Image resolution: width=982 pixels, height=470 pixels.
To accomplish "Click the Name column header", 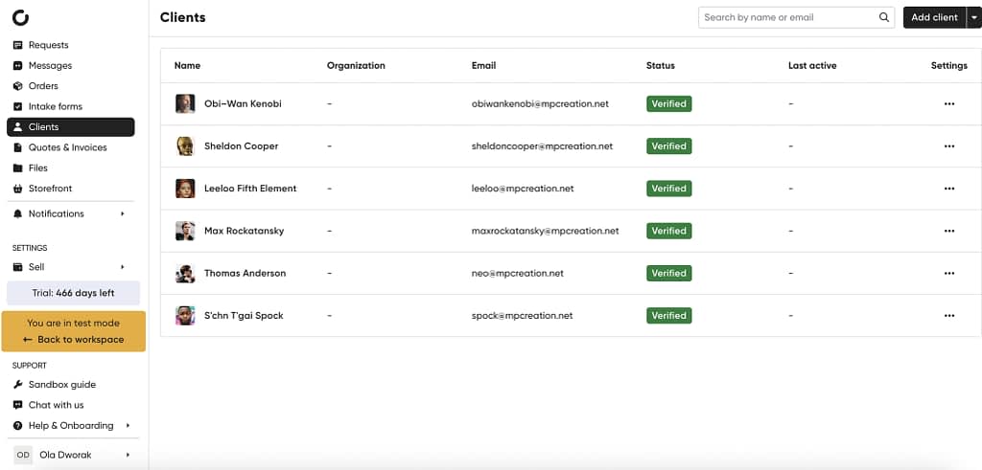I will pyautogui.click(x=187, y=66).
